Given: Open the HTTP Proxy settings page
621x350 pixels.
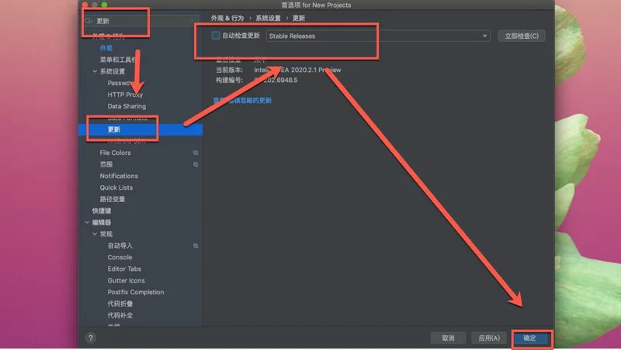Looking at the screenshot, I should coord(125,94).
